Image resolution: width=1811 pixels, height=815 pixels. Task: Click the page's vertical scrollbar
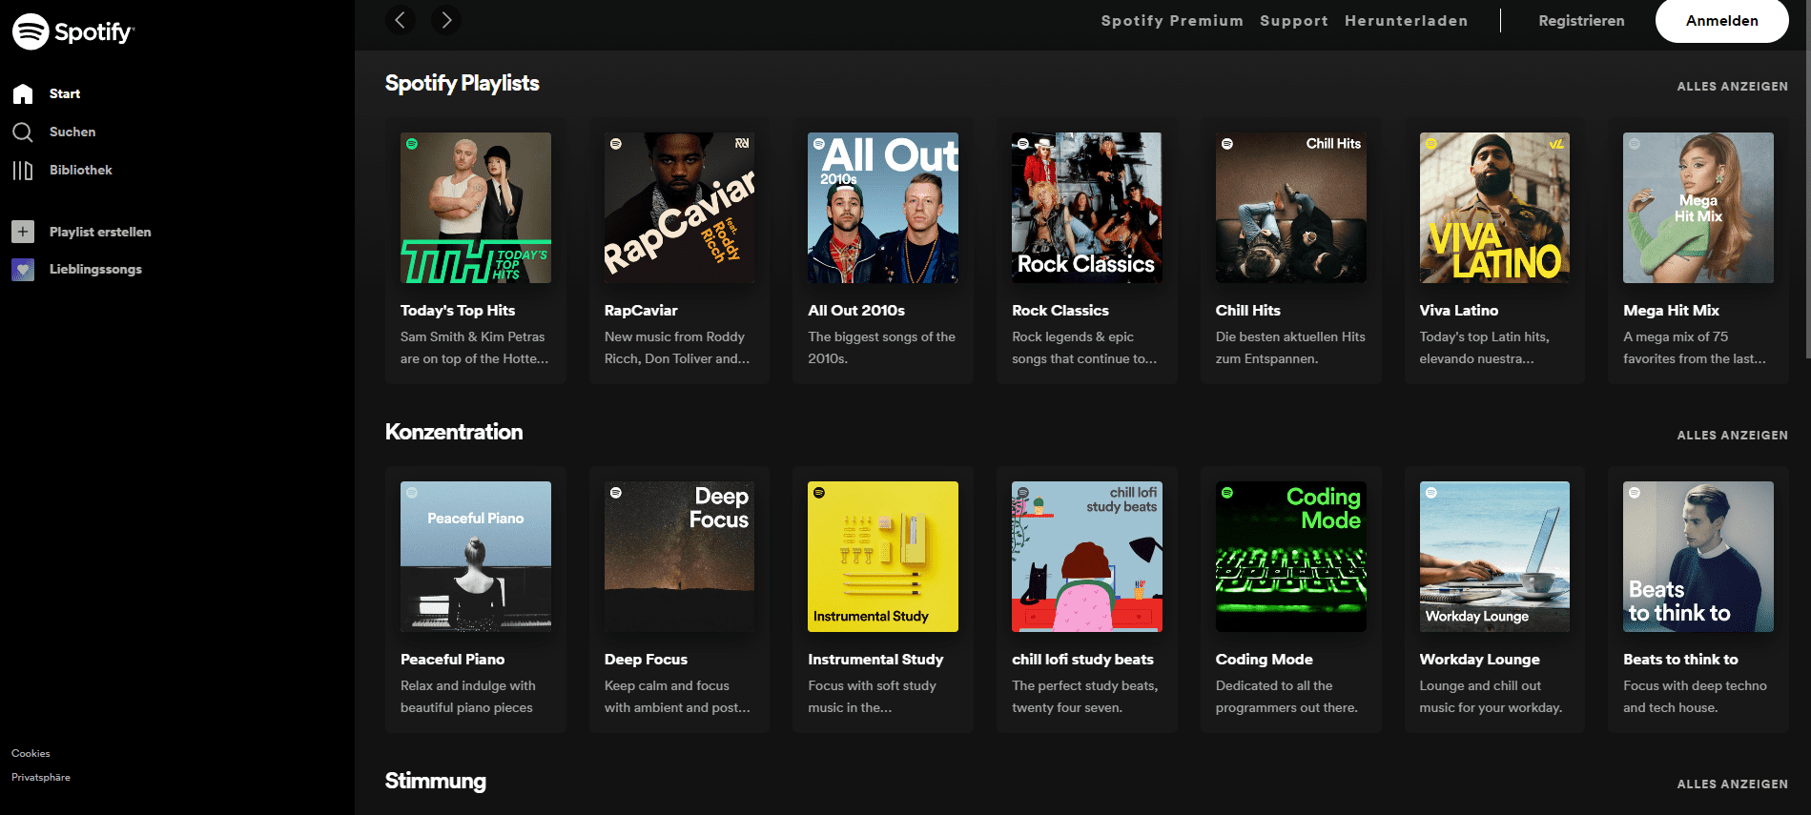(x=1806, y=191)
